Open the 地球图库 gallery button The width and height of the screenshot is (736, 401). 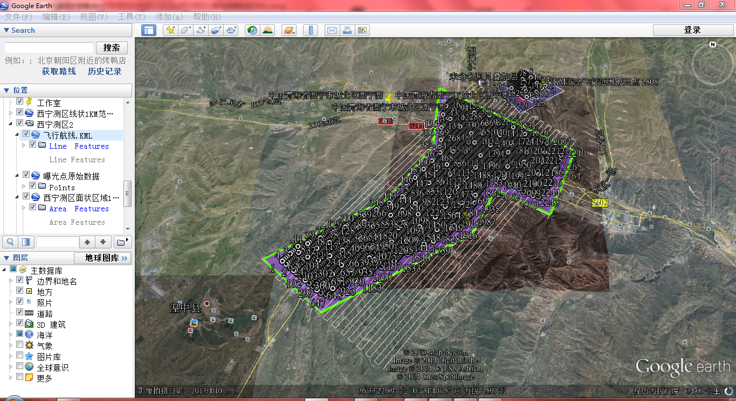coord(102,258)
